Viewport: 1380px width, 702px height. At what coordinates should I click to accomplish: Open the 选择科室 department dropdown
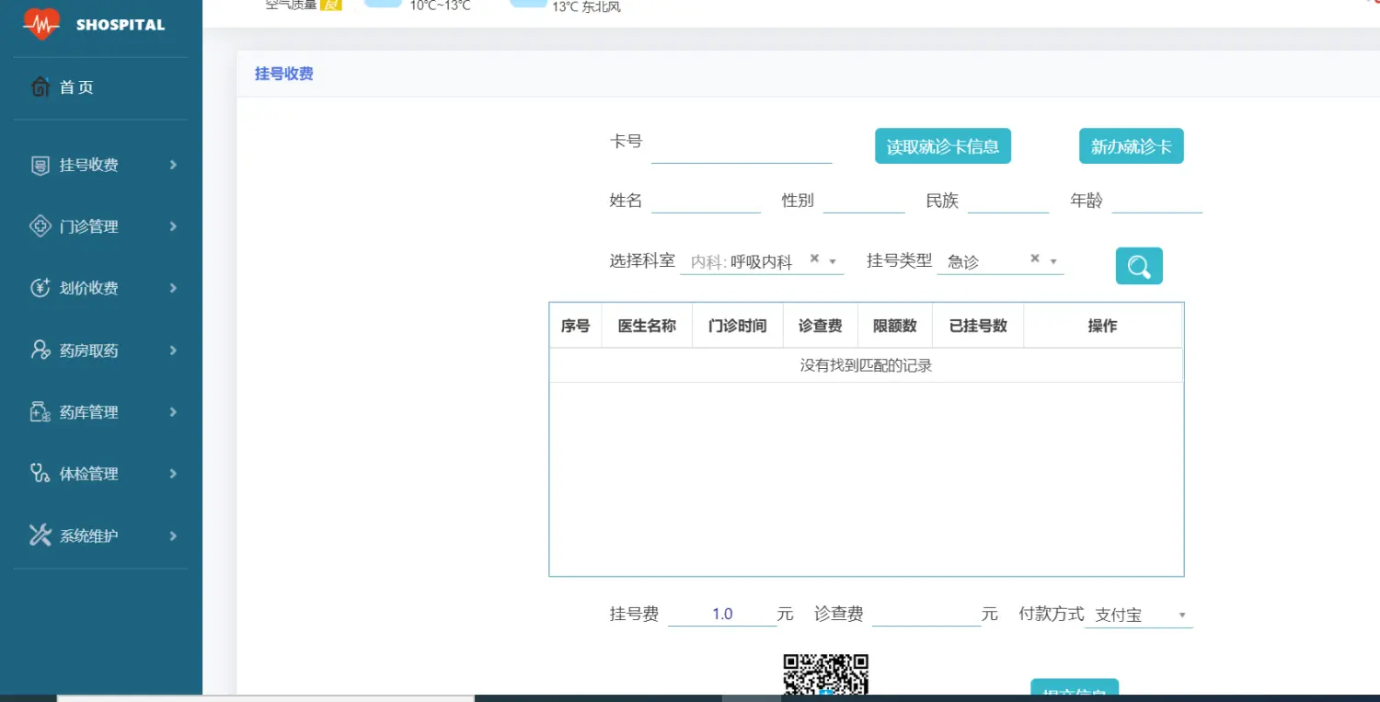(x=762, y=261)
